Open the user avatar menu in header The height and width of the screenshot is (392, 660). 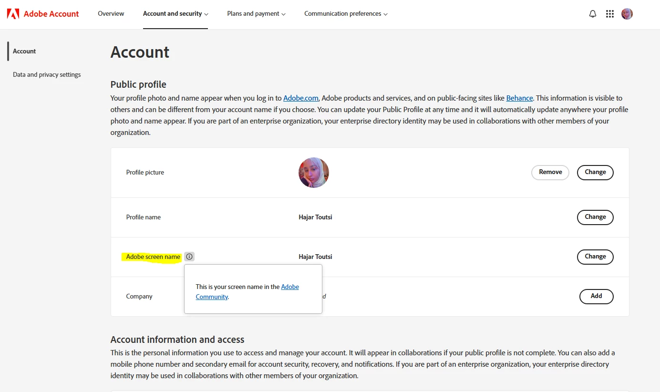pos(627,14)
